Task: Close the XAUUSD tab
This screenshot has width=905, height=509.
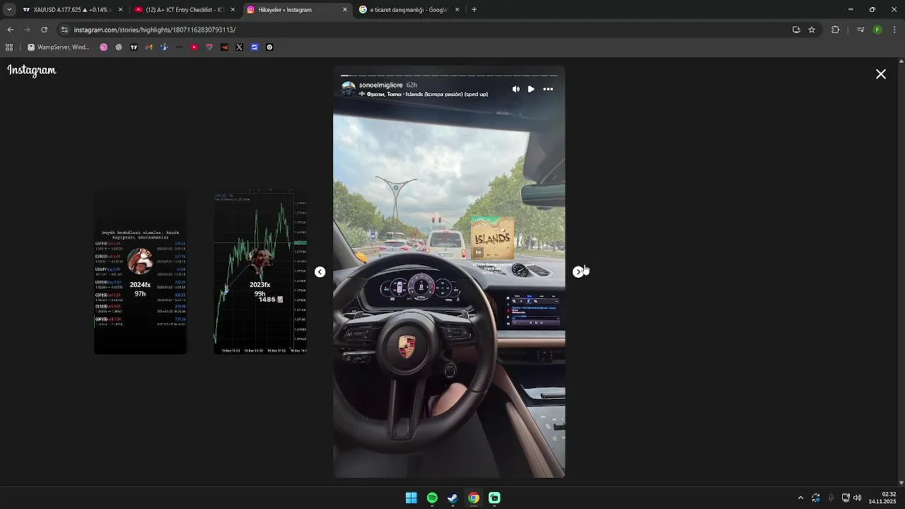Action: pyautogui.click(x=120, y=10)
